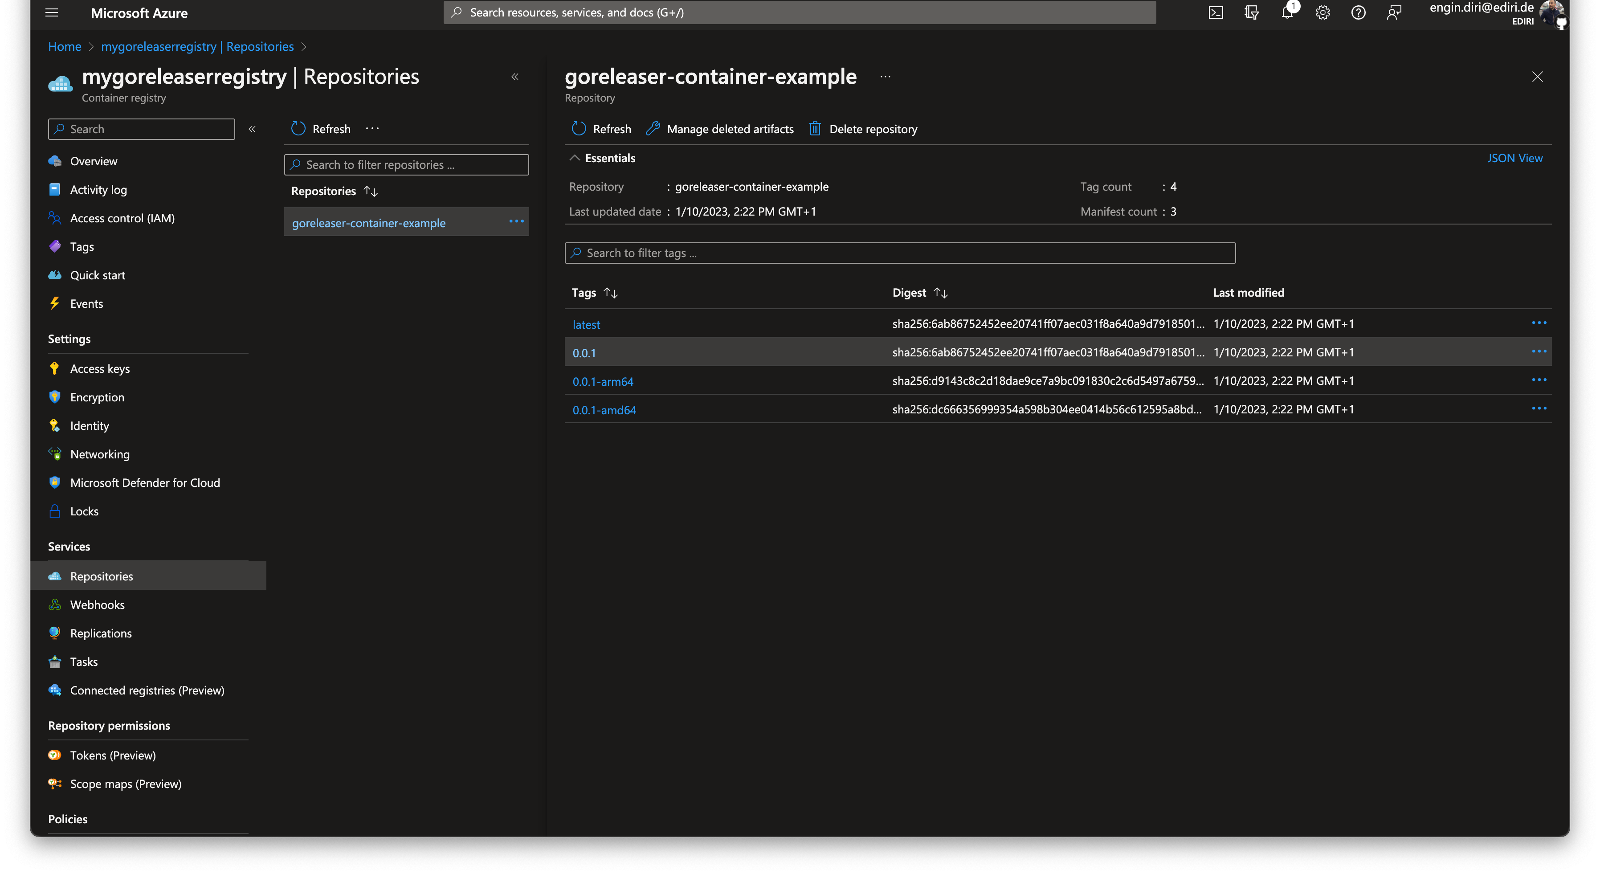Image resolution: width=1600 pixels, height=874 pixels.
Task: Open the Azure portal hamburger menu
Action: pos(52,12)
